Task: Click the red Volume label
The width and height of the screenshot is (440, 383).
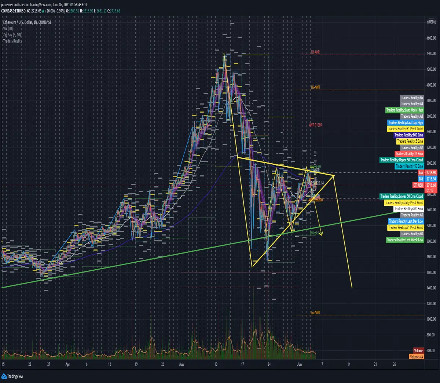Action: pyautogui.click(x=418, y=351)
